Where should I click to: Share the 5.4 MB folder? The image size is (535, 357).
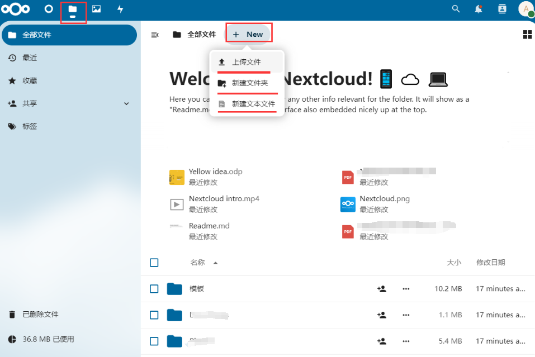[381, 341]
